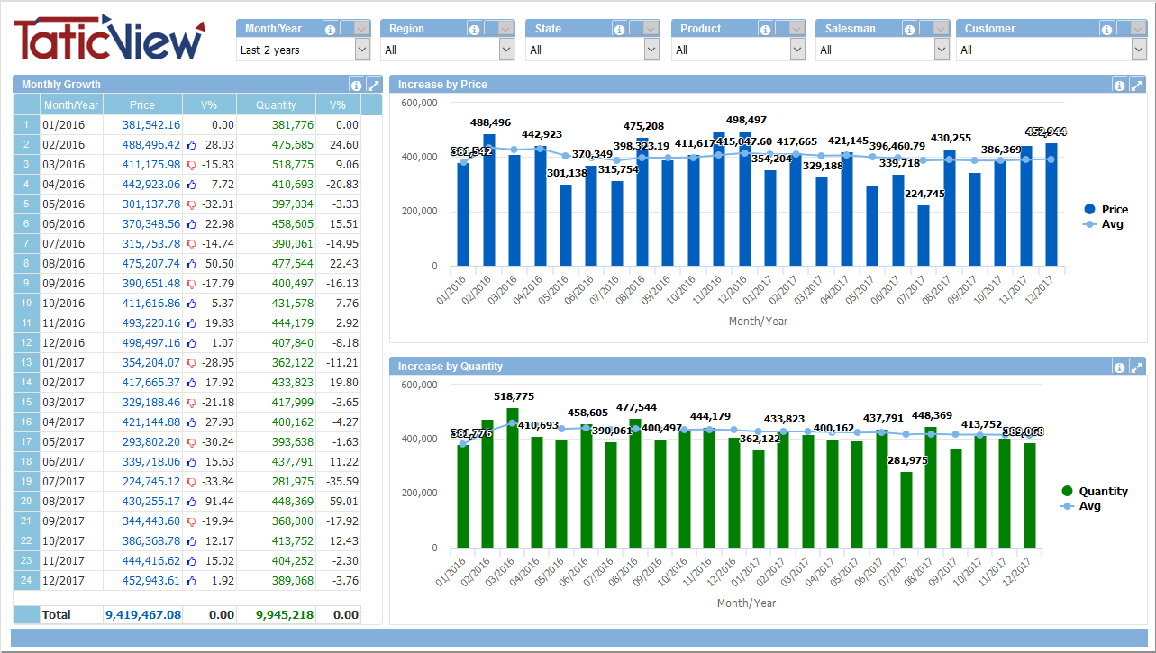Open the Product filter dropdown
Image resolution: width=1156 pixels, height=653 pixels.
(796, 49)
